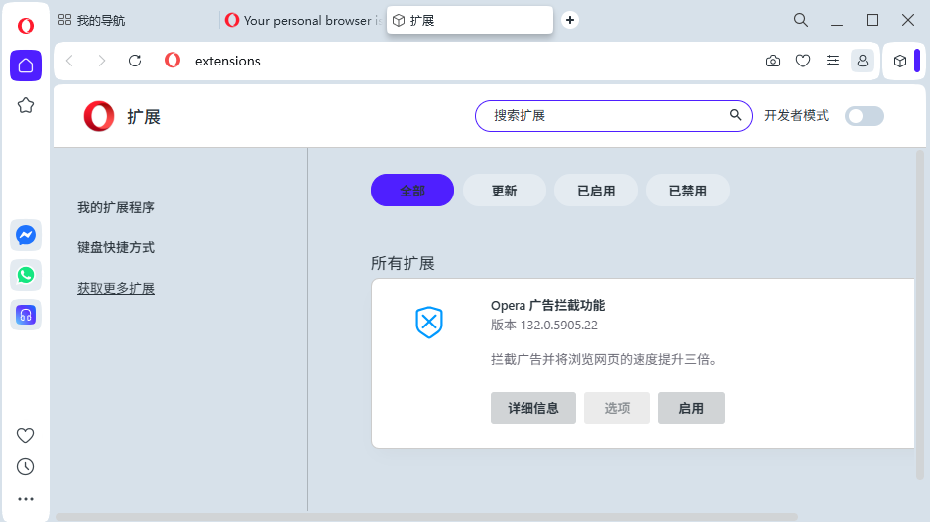Go to the Home start page icon
The image size is (930, 522).
(x=26, y=65)
